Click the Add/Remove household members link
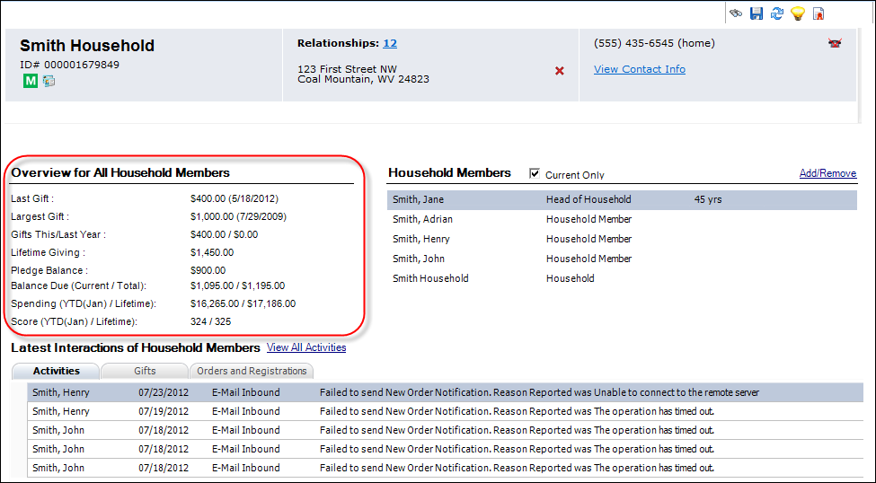The height and width of the screenshot is (483, 876). [827, 173]
